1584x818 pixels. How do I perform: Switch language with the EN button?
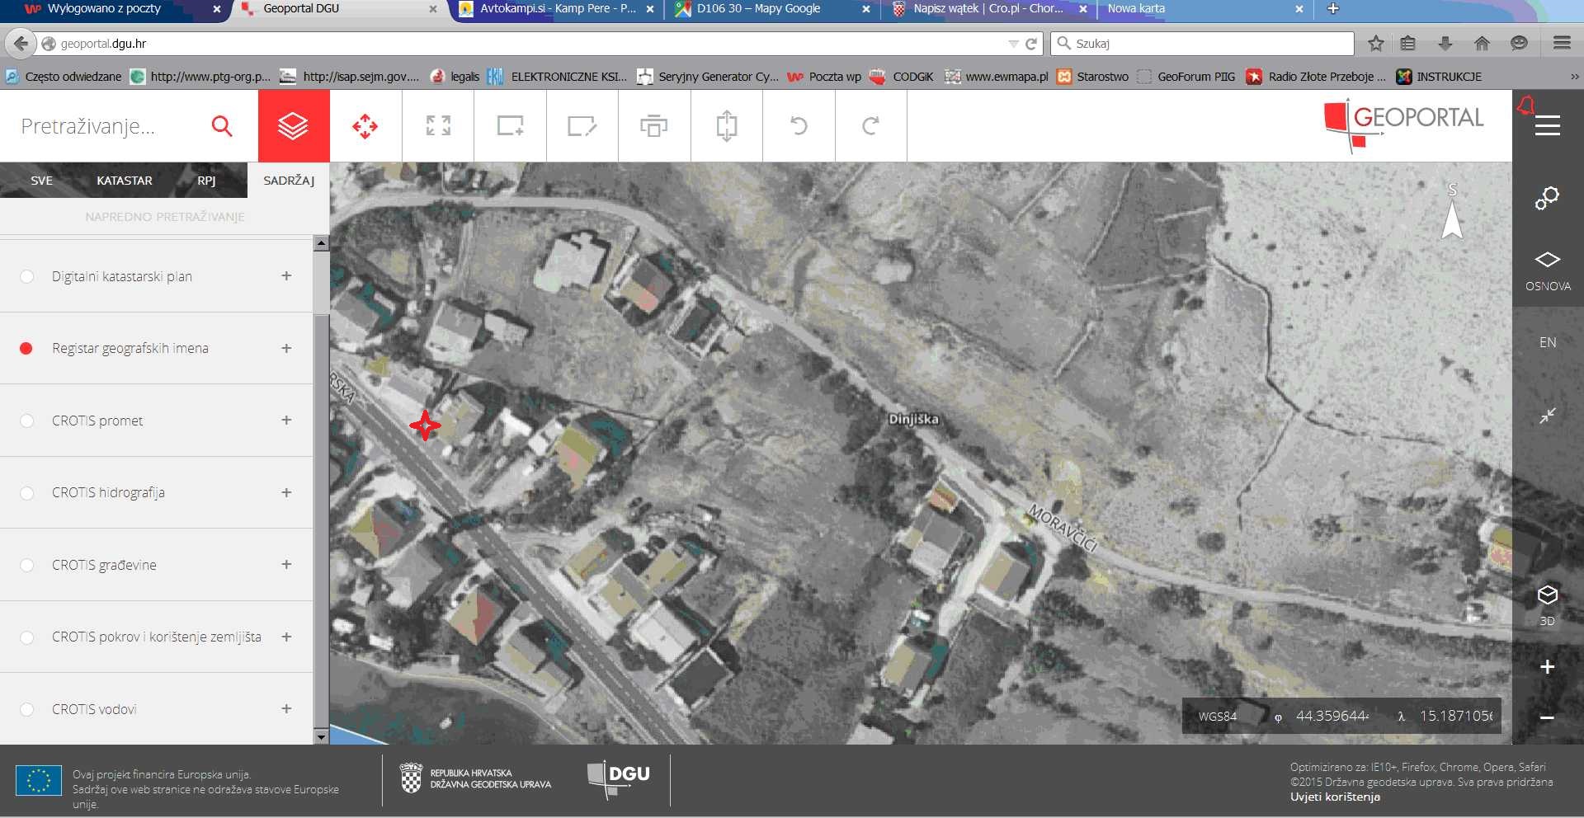click(x=1547, y=342)
